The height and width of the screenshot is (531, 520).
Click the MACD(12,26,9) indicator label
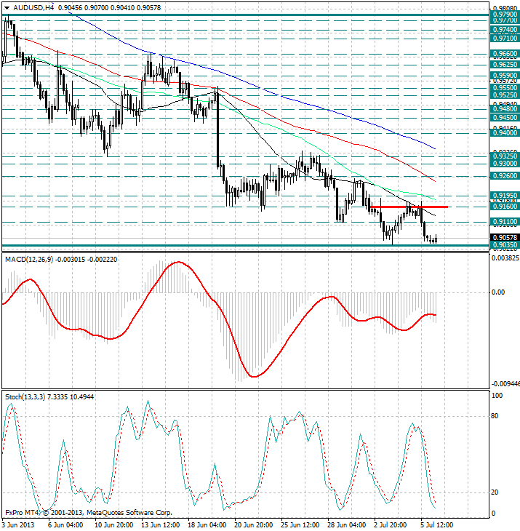(29, 260)
